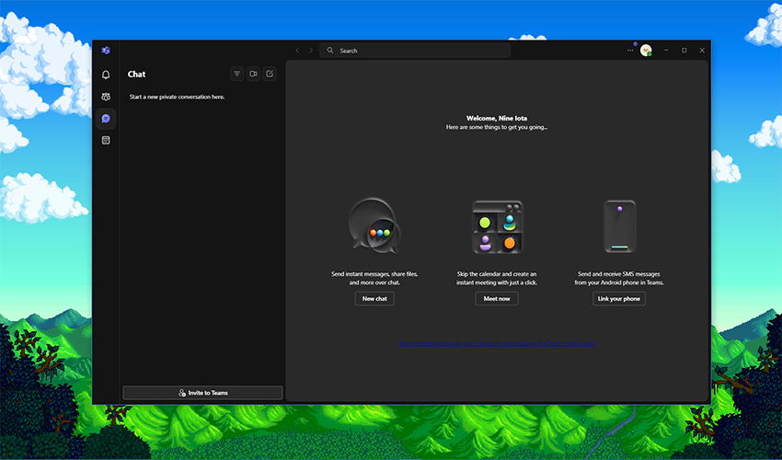Viewport: 782px width, 460px height.
Task: Click the chat bubbles illustration
Action: (374, 226)
